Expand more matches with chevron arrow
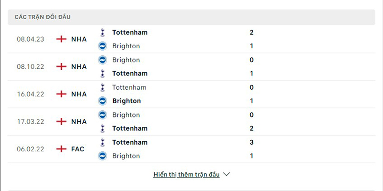Viewport: 383px width, 191px height. [x=227, y=174]
